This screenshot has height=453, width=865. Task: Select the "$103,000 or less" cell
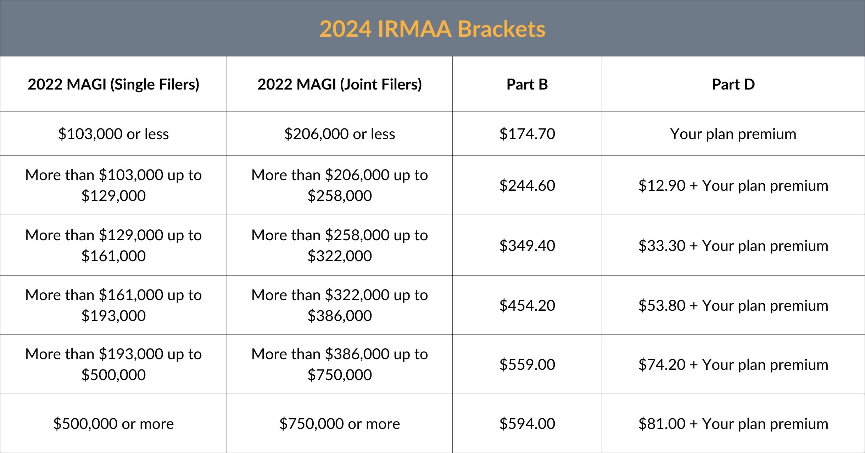113,134
